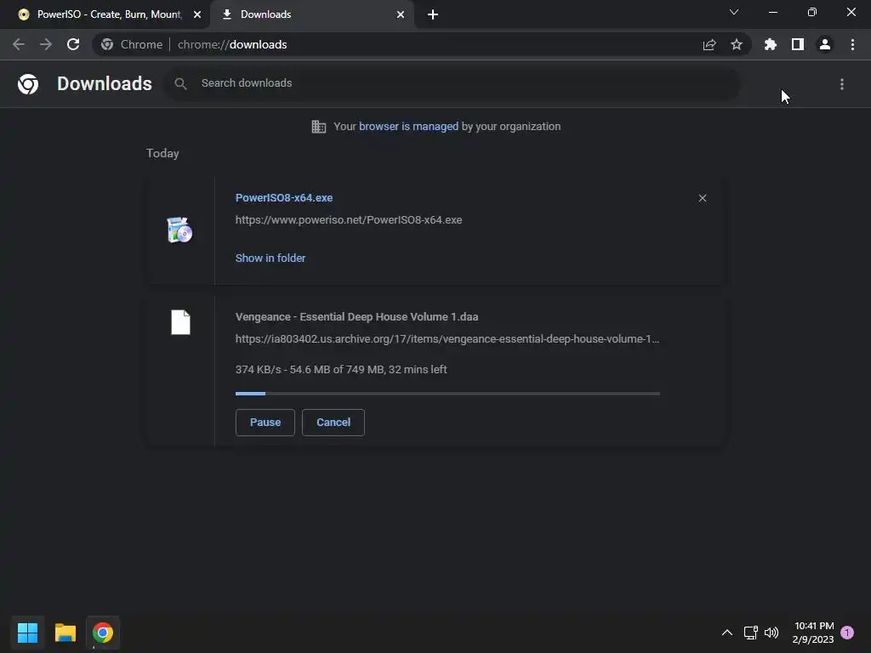Close the Downloads tab
Viewport: 871px width, 653px height.
401,14
